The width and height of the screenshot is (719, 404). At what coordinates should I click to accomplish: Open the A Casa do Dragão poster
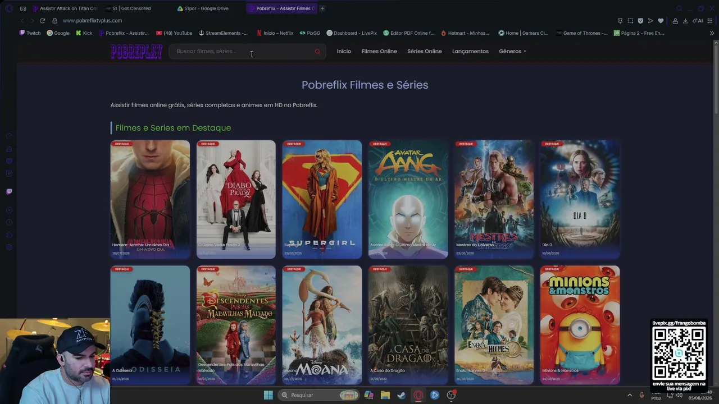[408, 325]
